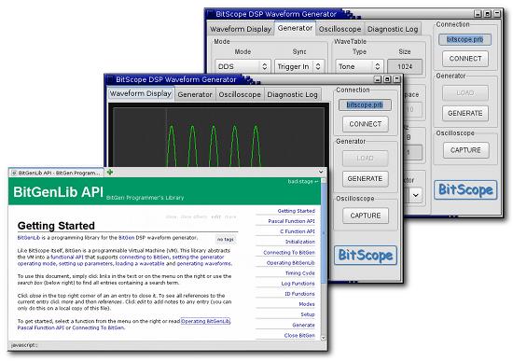Click faded edit command above Getting Started
The width and height of the screenshot is (513, 362).
(216, 216)
